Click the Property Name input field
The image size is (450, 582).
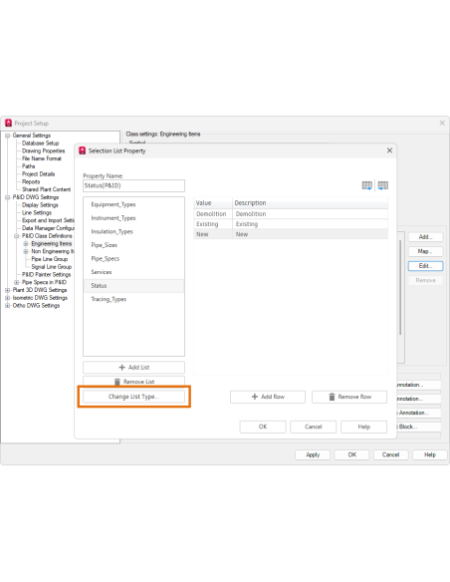(x=133, y=185)
